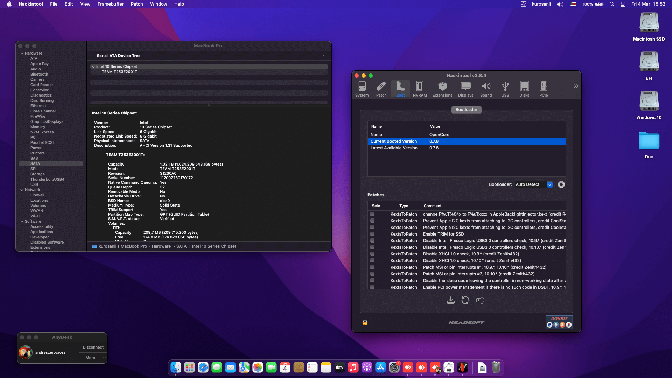Check the 'Patch MSI or pin interrupts #1' entry
672x378 pixels.
point(372,267)
